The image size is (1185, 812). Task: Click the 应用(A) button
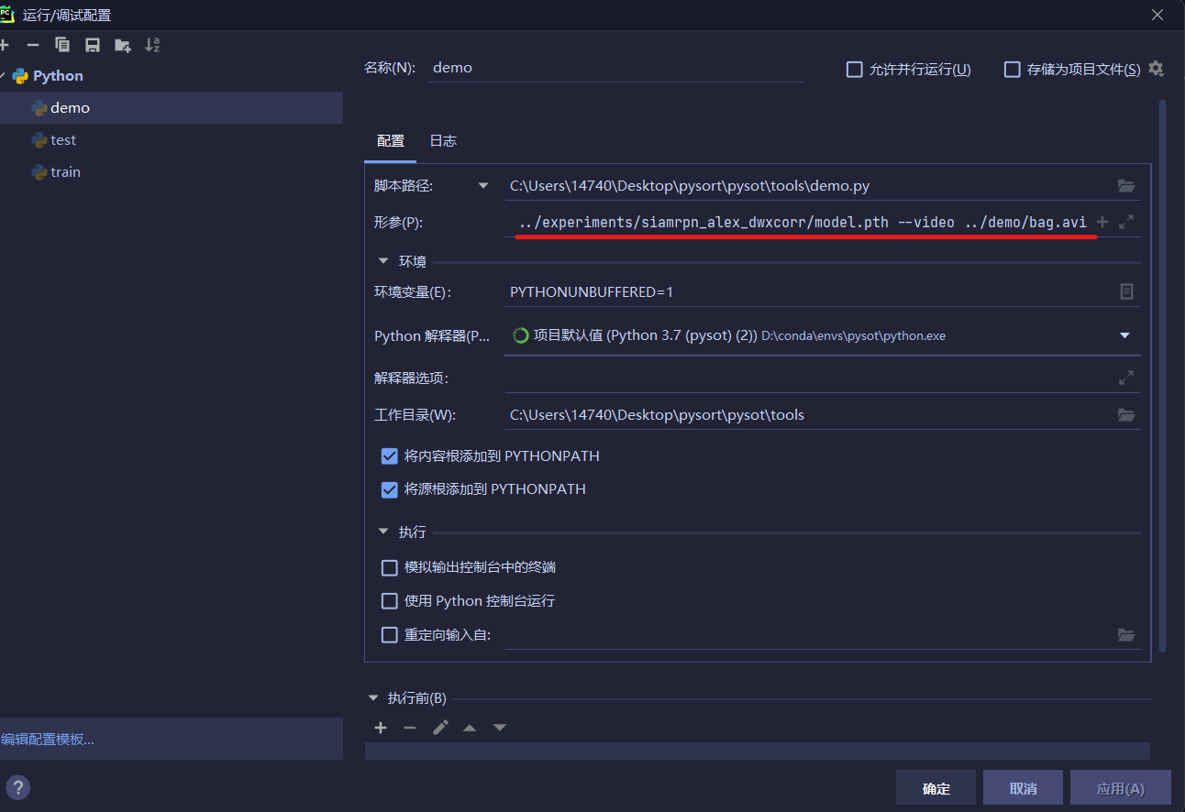click(x=1121, y=788)
